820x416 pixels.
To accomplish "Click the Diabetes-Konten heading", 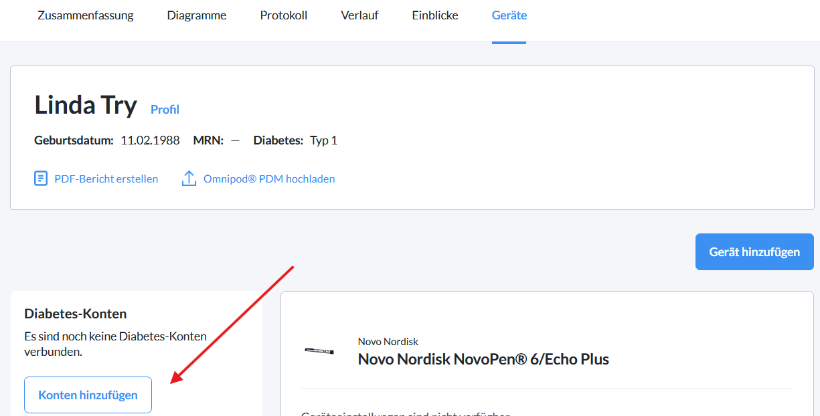I will coord(76,314).
